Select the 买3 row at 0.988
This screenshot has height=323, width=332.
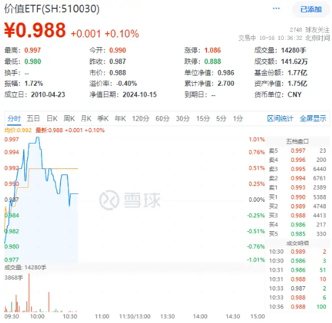297,216
